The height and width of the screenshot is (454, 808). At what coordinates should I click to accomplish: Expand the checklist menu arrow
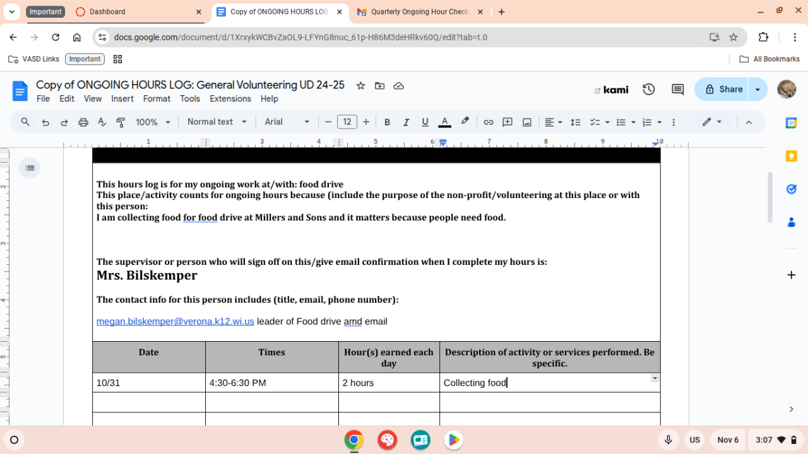click(607, 122)
